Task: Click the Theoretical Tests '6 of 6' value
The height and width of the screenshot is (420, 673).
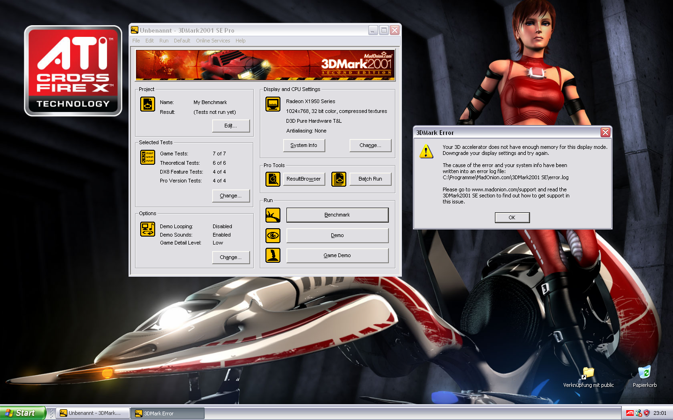Action: (219, 163)
